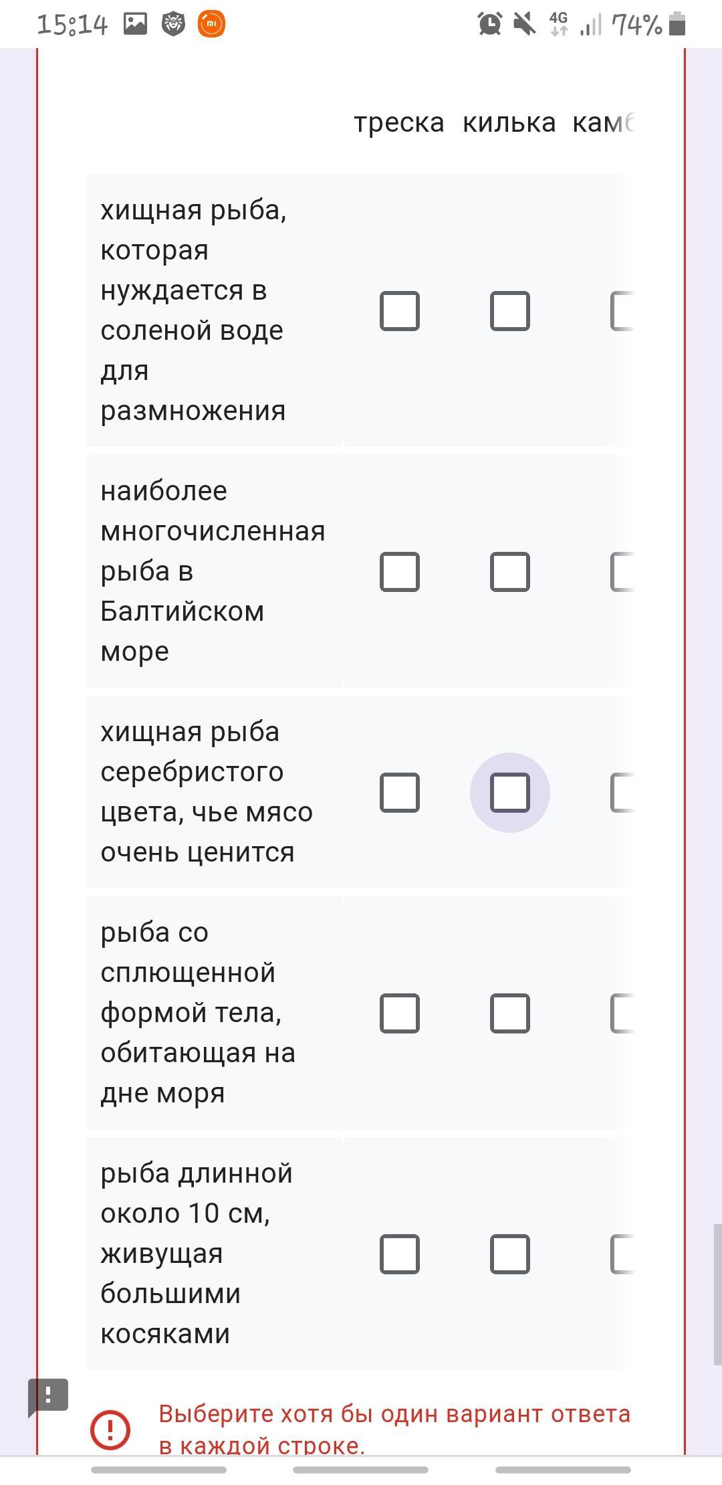Check треска for наиболее многочисленная рыба row

coord(400,572)
